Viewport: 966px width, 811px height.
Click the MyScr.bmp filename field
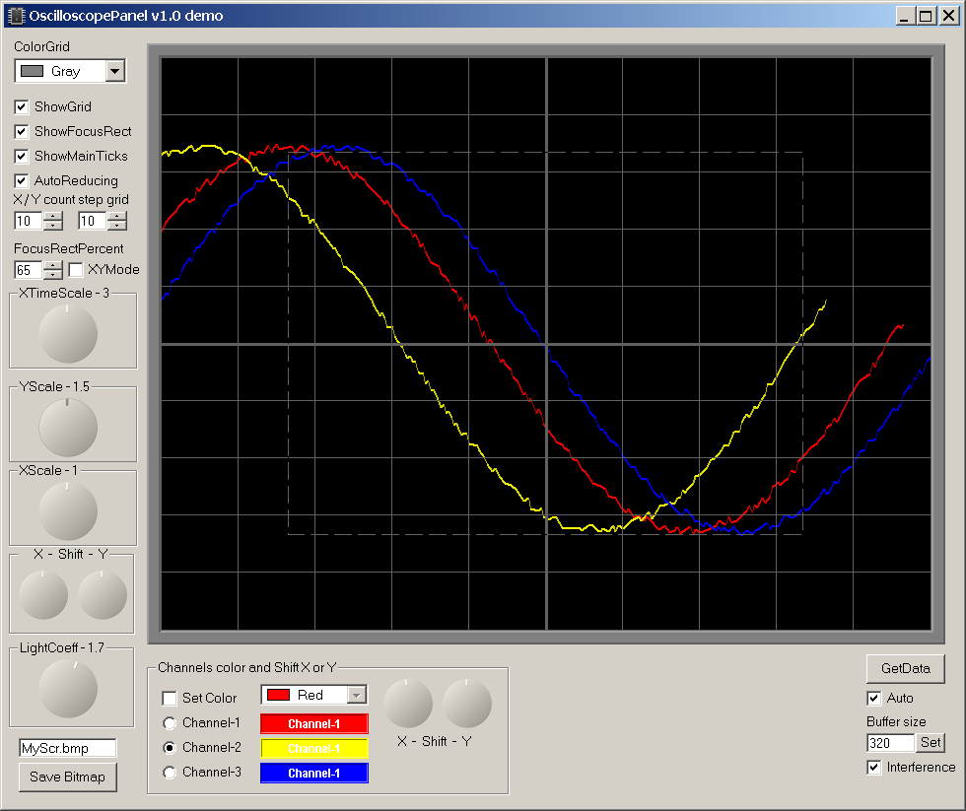tap(68, 748)
